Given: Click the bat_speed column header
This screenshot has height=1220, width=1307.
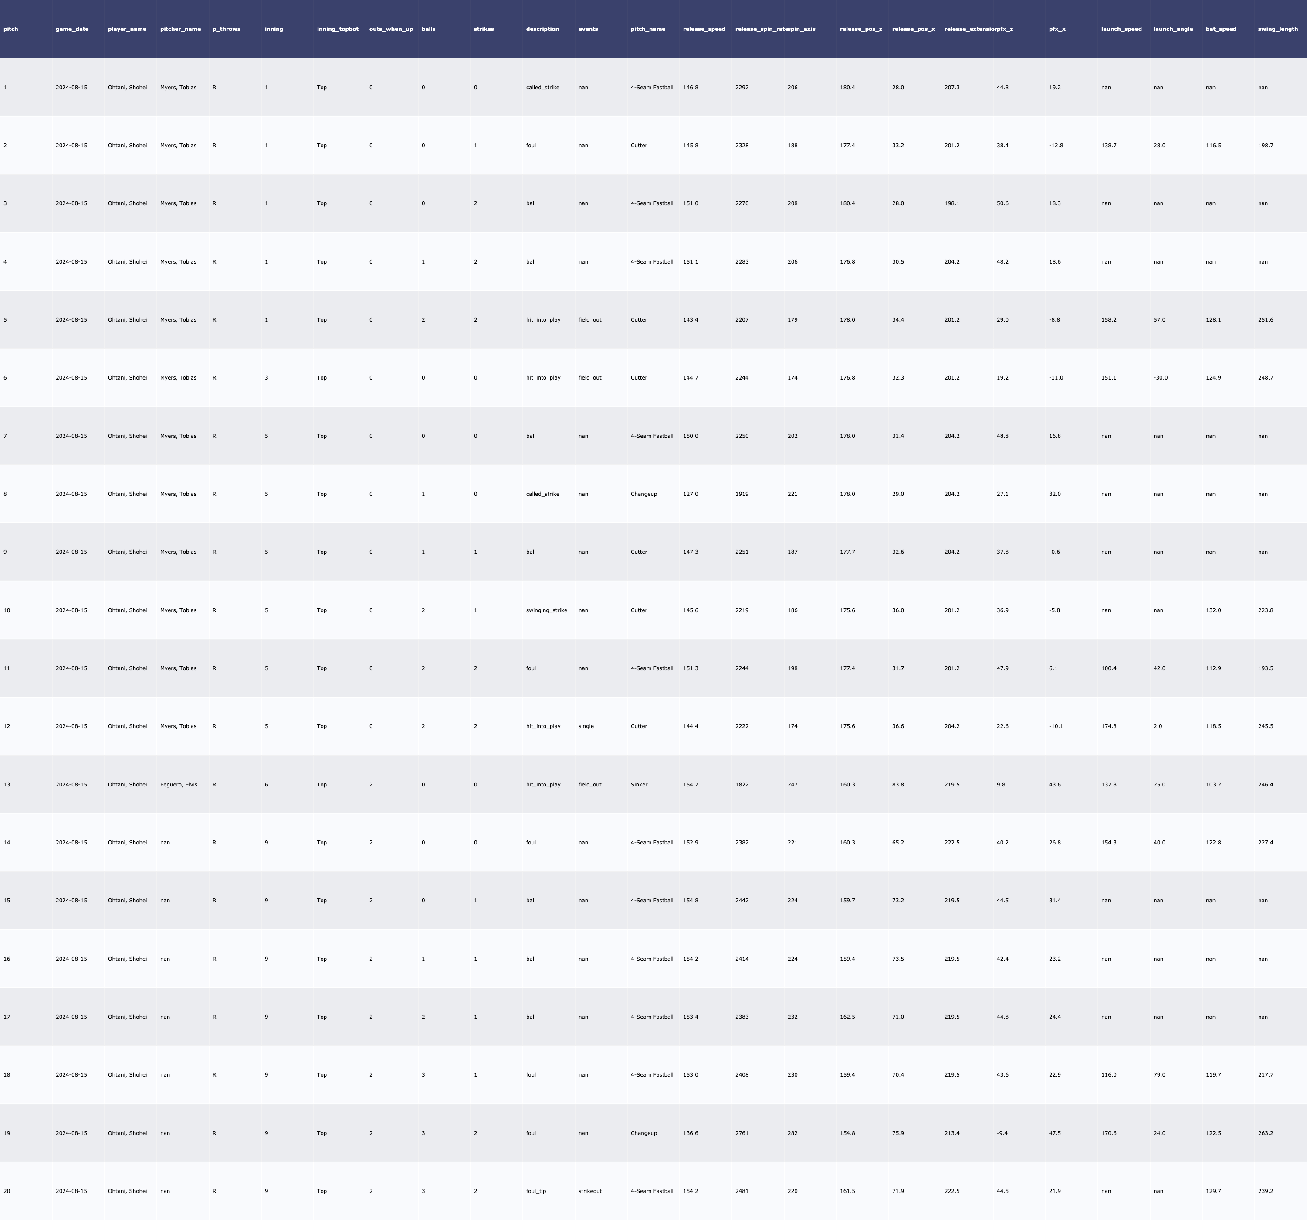Looking at the screenshot, I should [x=1221, y=29].
